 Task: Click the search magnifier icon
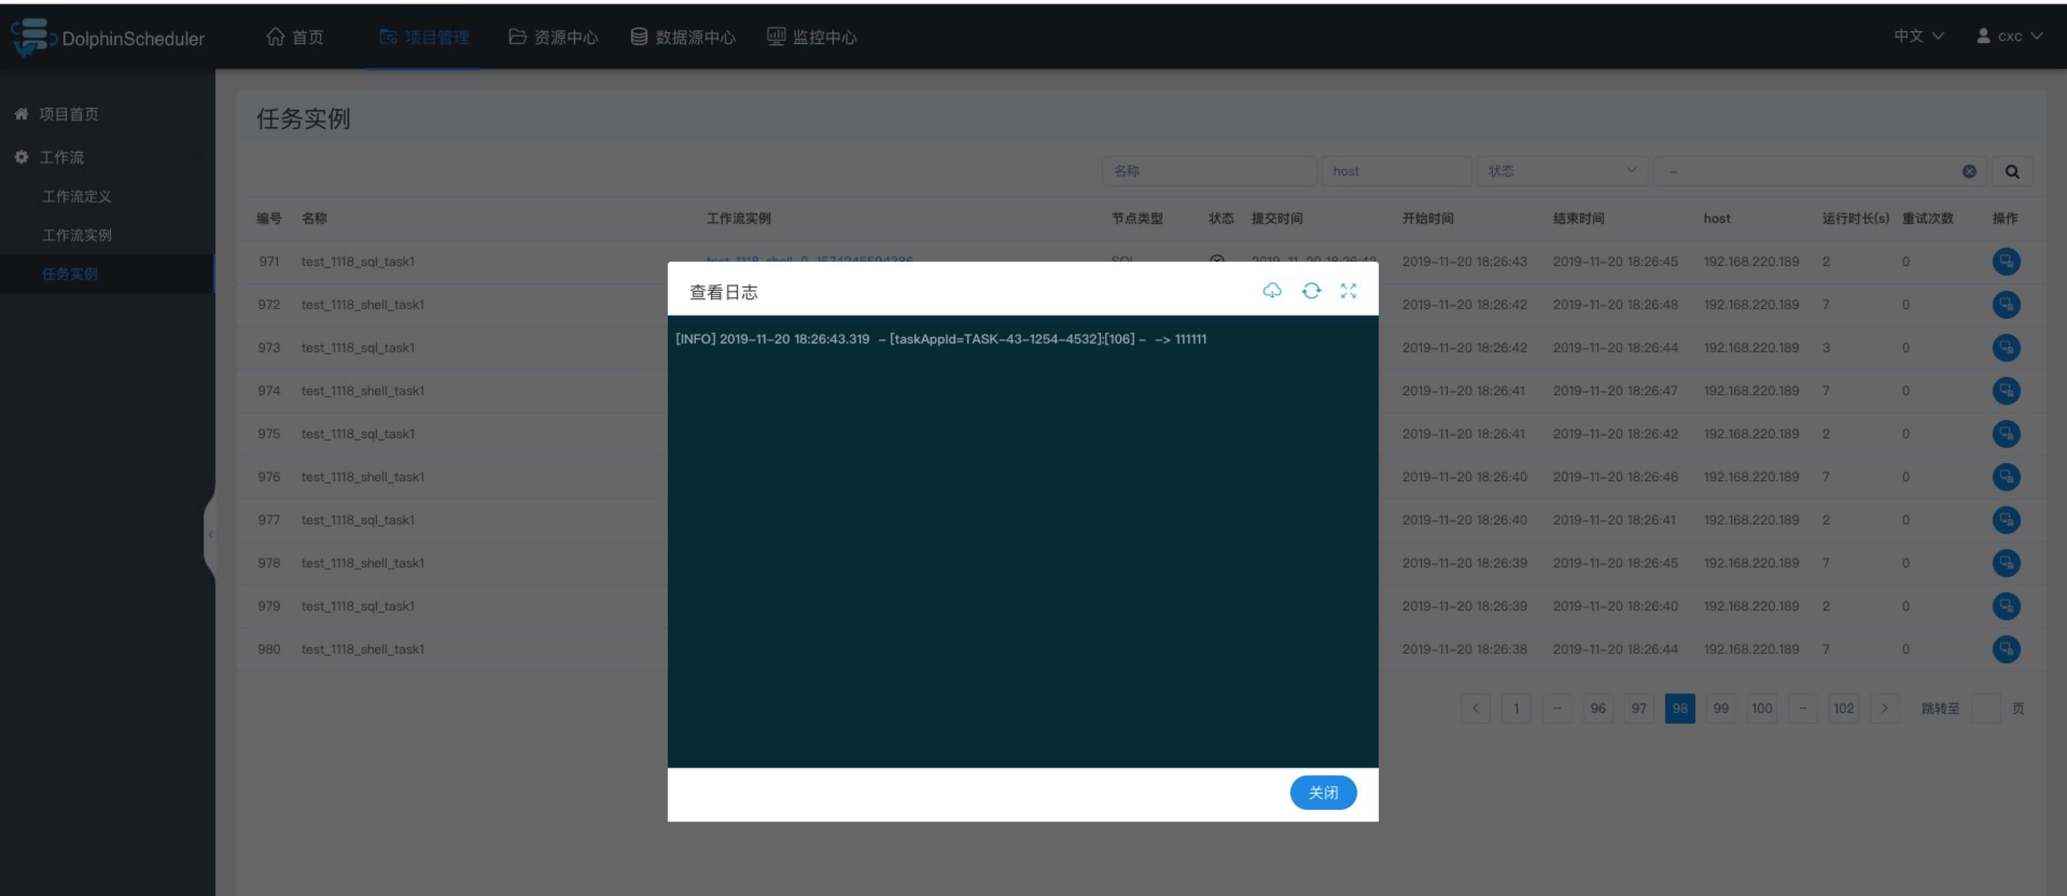(x=2013, y=171)
